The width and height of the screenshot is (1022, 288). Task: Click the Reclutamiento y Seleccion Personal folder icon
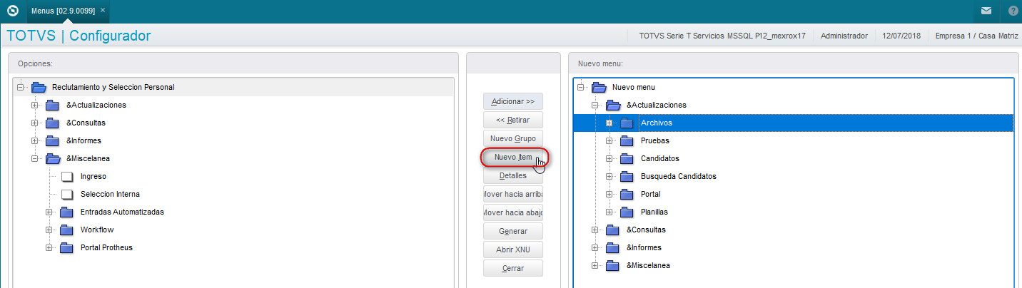[x=39, y=87]
